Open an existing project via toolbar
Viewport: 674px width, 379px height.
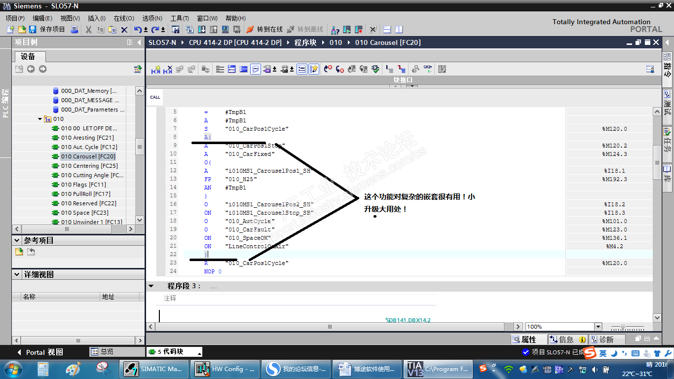tap(22, 30)
